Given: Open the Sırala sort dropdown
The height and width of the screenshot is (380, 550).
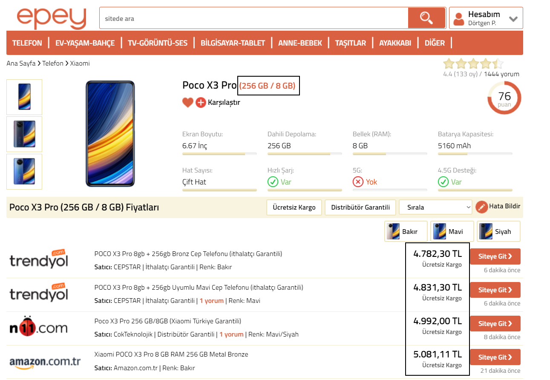Looking at the screenshot, I should click(x=436, y=207).
